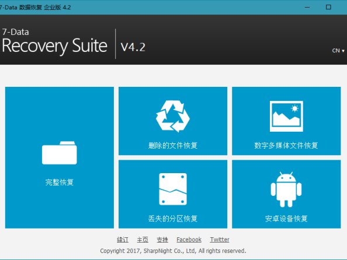Click the Copyright 2017 SharpNight text
The height and width of the screenshot is (260, 347).
173,251
